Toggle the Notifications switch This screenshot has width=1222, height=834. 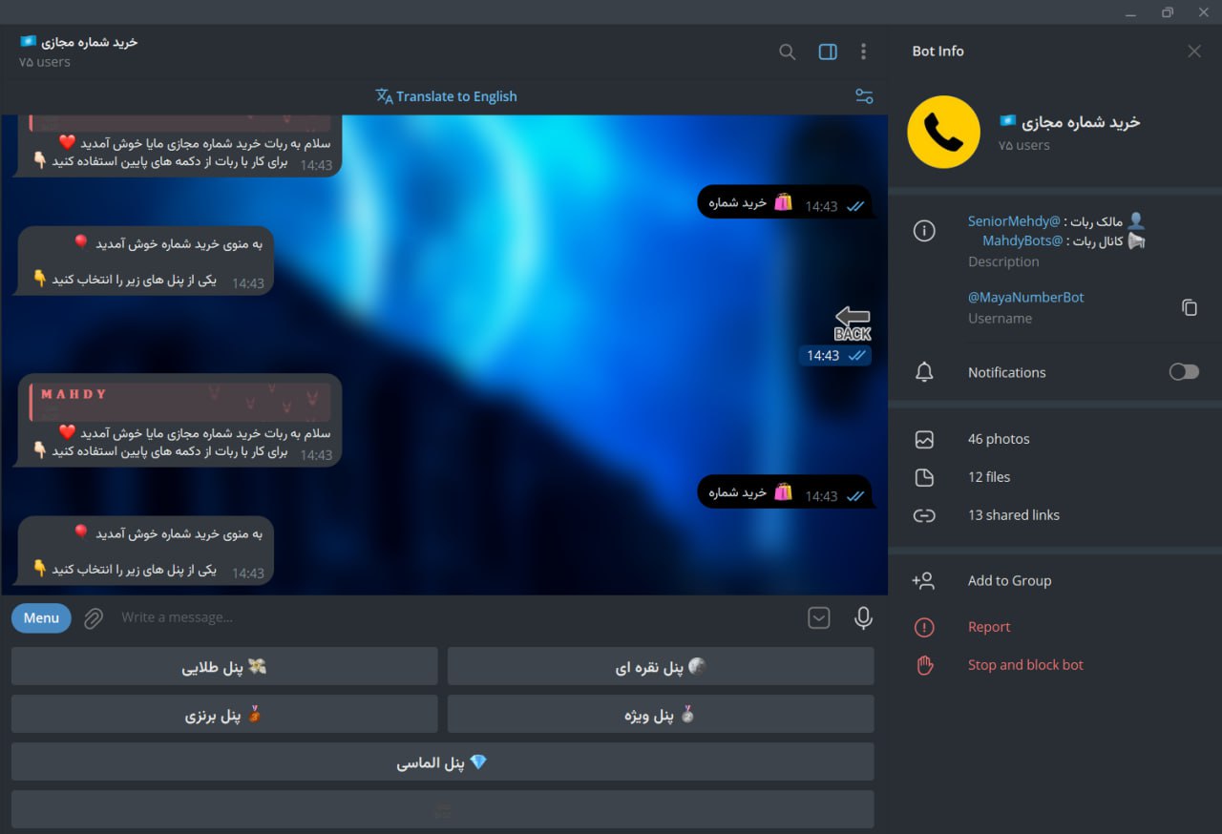coord(1184,372)
